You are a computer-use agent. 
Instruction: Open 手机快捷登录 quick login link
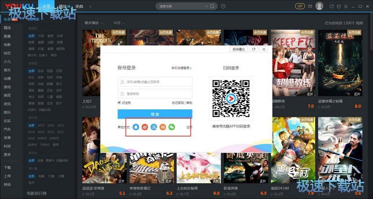coord(182,68)
